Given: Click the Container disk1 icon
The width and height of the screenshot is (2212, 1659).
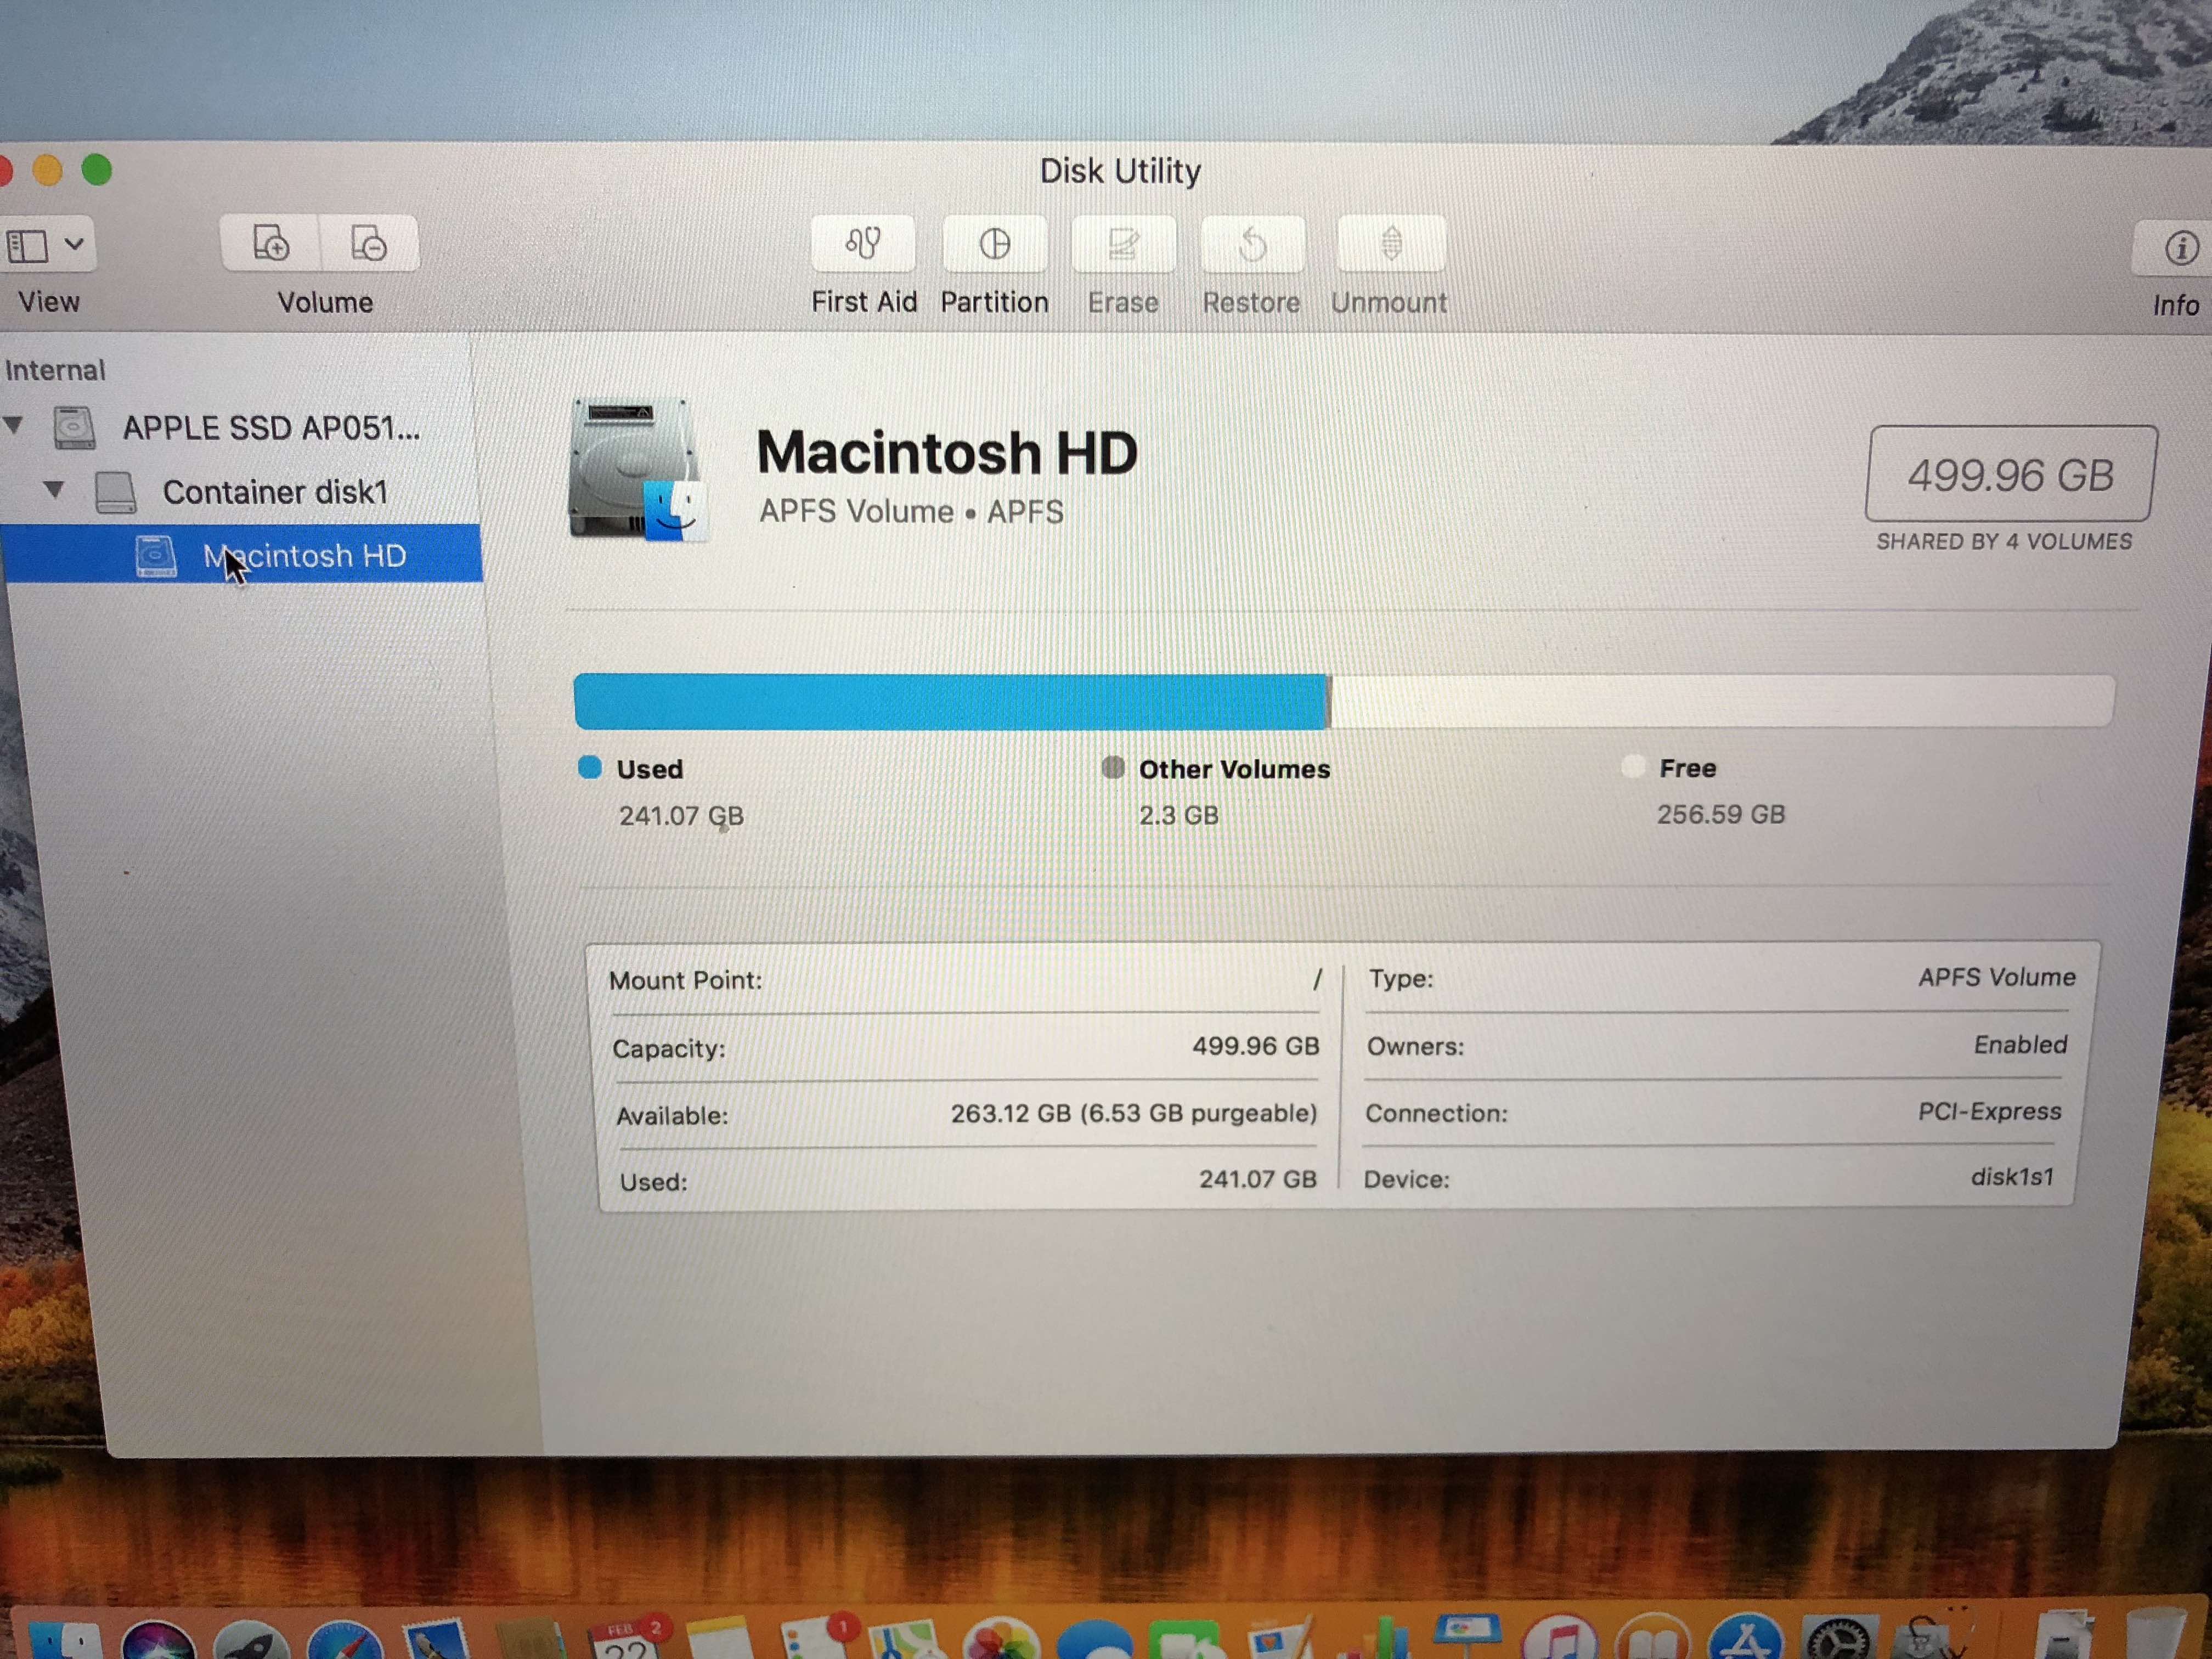Looking at the screenshot, I should pyautogui.click(x=115, y=492).
